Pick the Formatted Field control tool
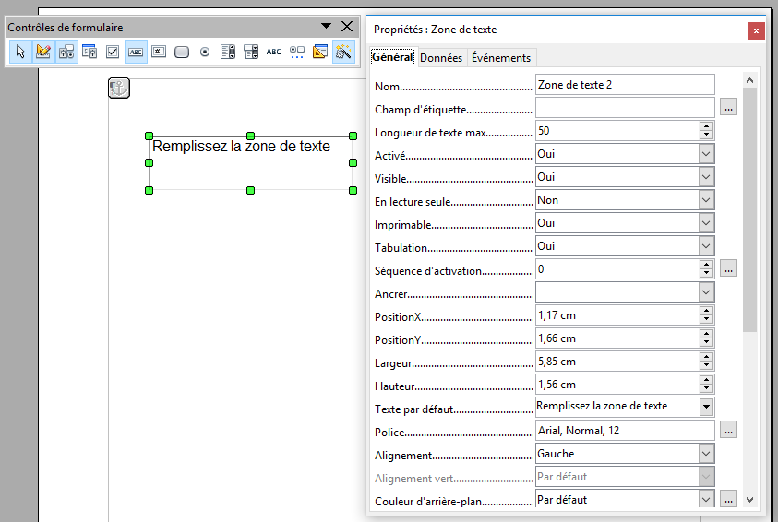778x522 pixels. click(159, 52)
